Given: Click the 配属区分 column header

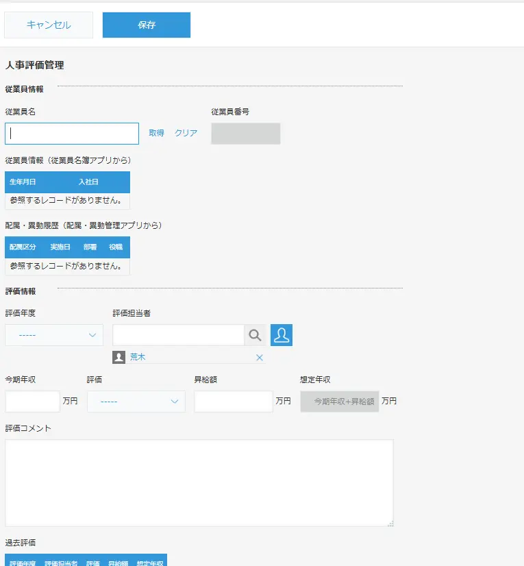Looking at the screenshot, I should 23,247.
